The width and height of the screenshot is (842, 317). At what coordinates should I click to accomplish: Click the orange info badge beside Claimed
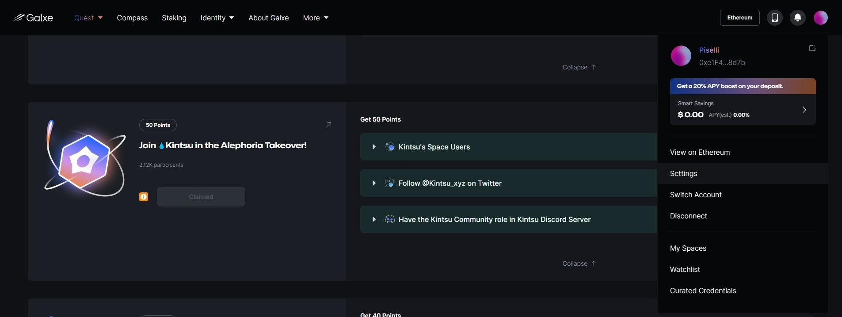pos(144,197)
